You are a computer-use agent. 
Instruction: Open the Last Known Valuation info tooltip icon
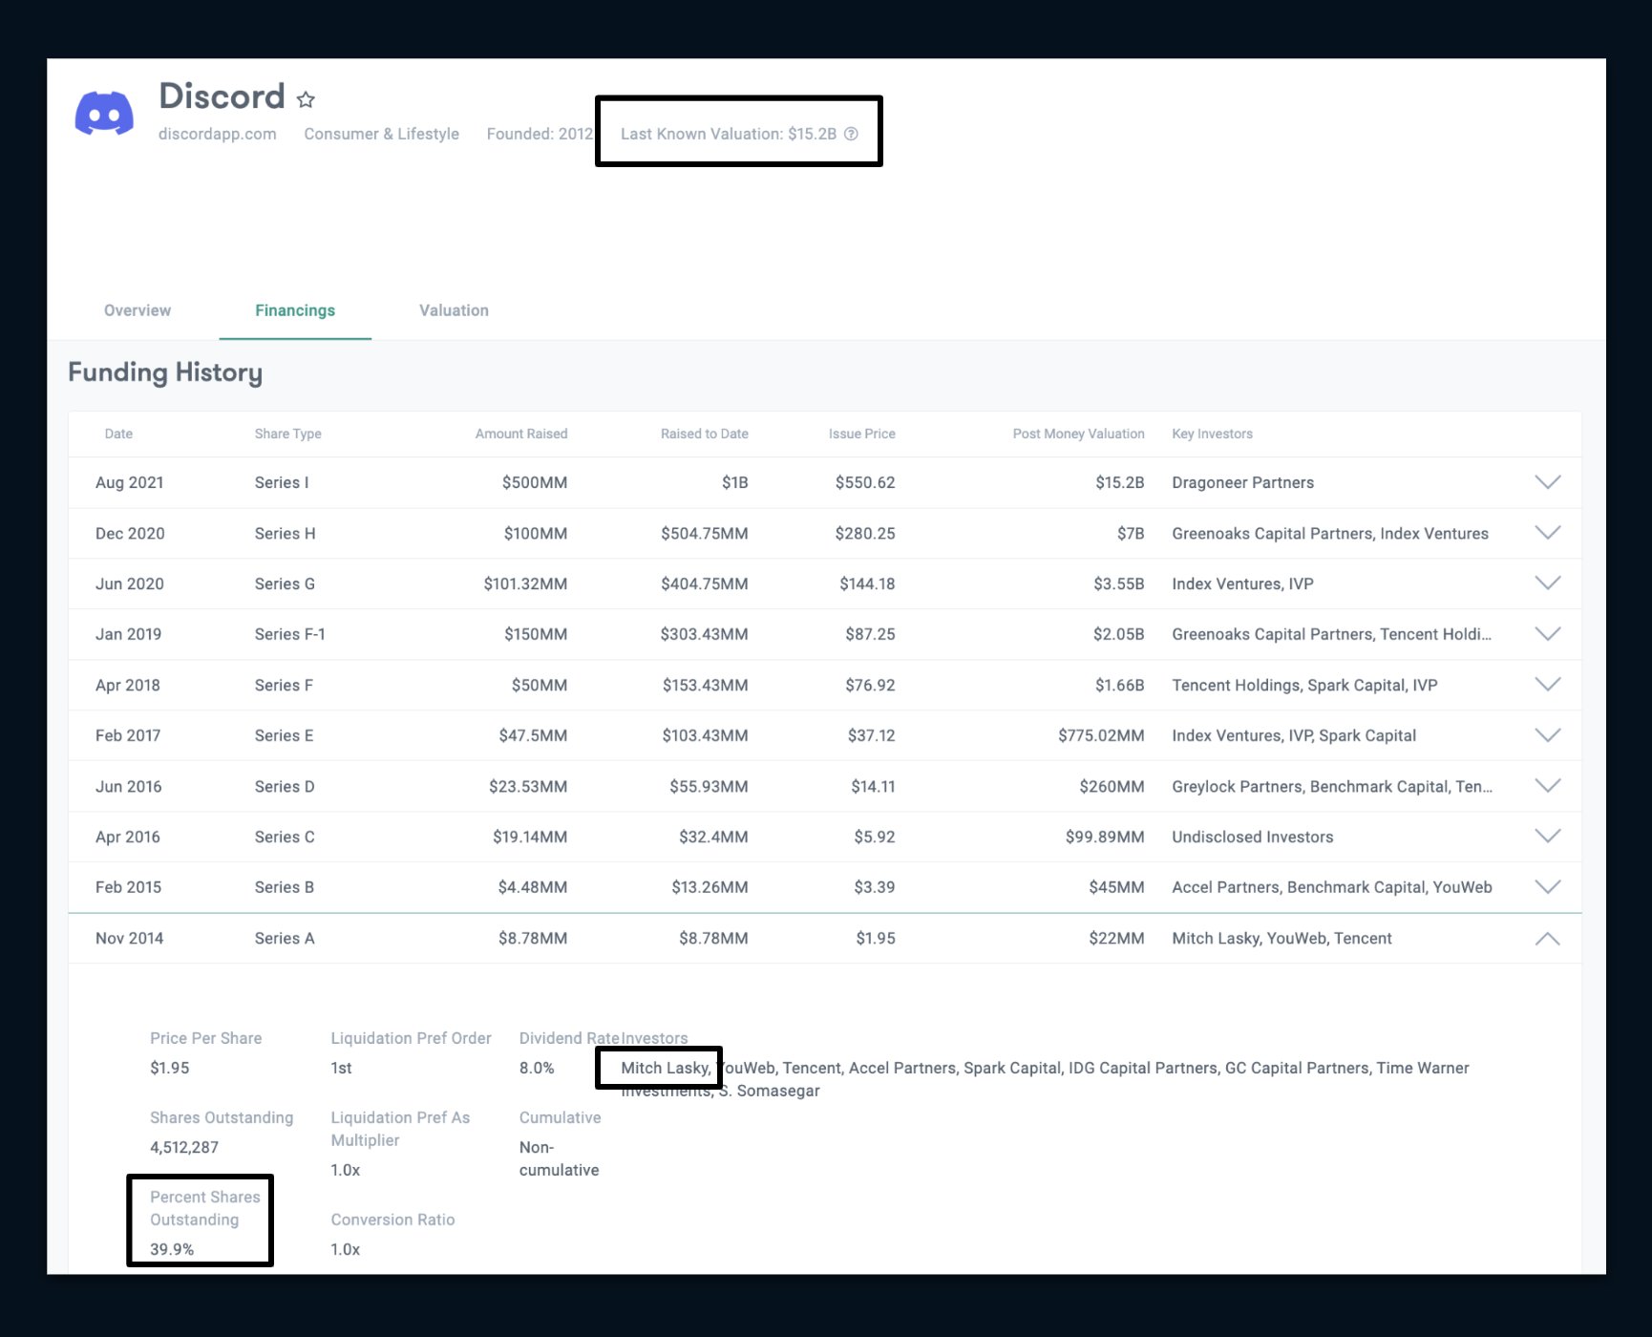pos(851,135)
